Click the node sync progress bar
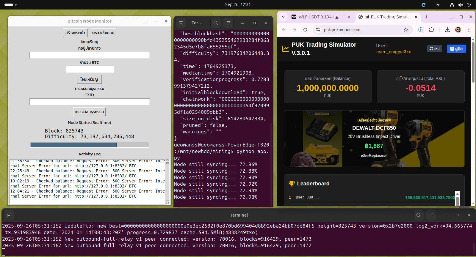This screenshot has width=476, height=257. point(89,145)
